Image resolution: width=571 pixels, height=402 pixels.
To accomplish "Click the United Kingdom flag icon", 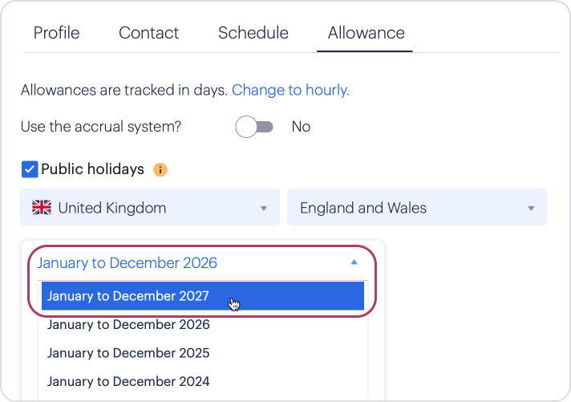I will pyautogui.click(x=42, y=208).
